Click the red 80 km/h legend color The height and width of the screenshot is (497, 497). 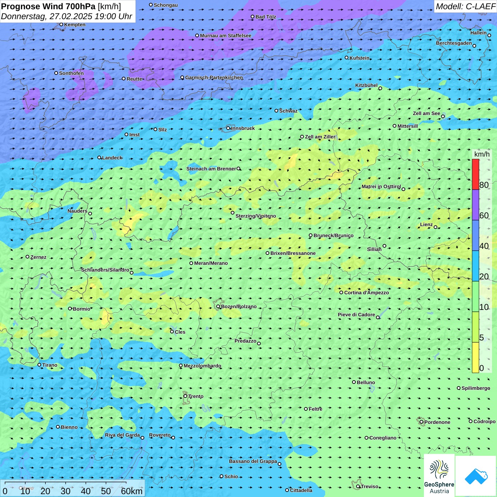point(475,174)
